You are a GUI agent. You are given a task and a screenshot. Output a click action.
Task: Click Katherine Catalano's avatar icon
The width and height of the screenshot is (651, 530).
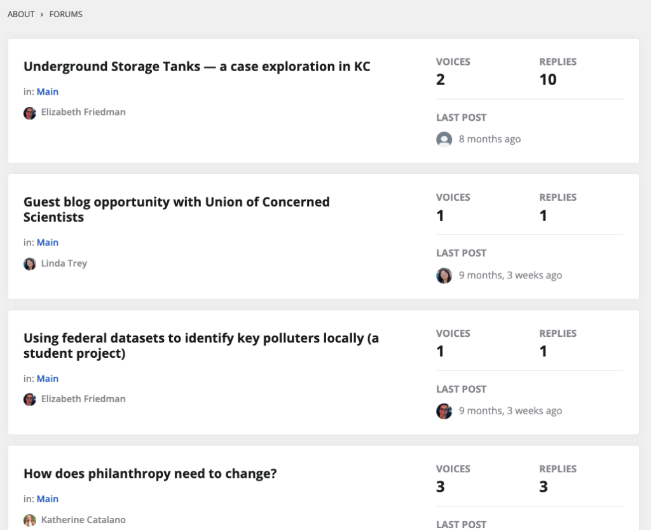pyautogui.click(x=30, y=520)
